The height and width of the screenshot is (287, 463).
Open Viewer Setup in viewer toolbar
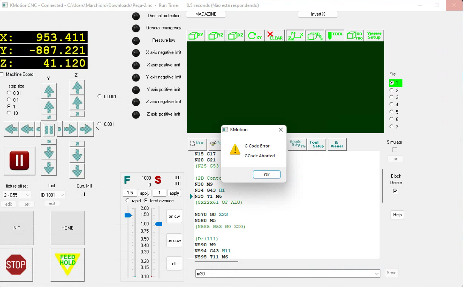(x=374, y=36)
